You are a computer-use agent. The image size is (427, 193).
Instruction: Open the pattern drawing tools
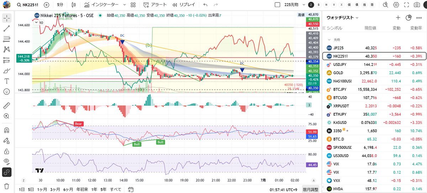tap(7, 49)
